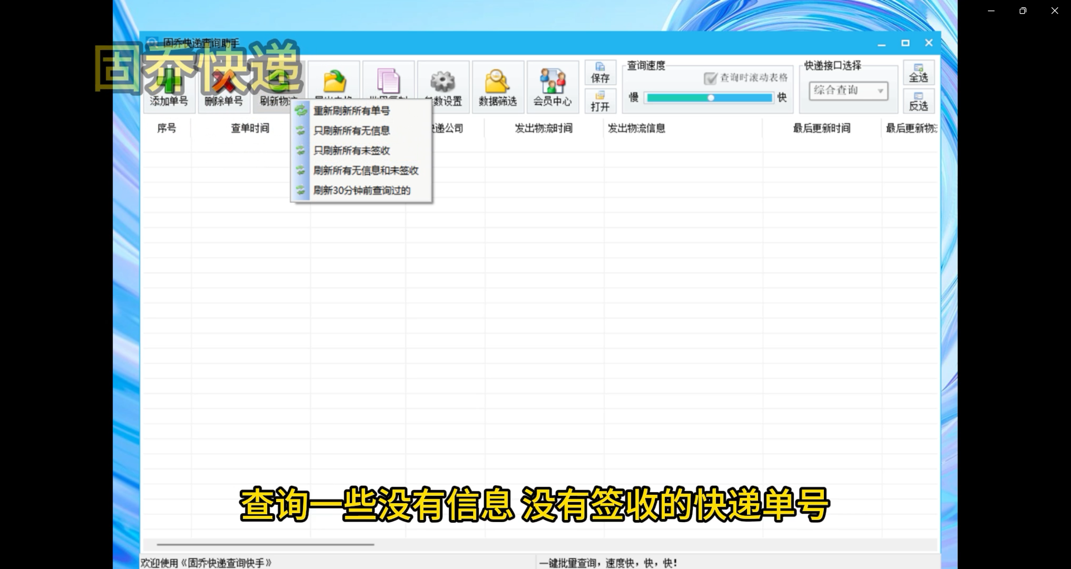Click the batch copy pages icon

388,81
